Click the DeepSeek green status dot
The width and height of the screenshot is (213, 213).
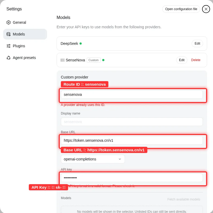(x=81, y=44)
